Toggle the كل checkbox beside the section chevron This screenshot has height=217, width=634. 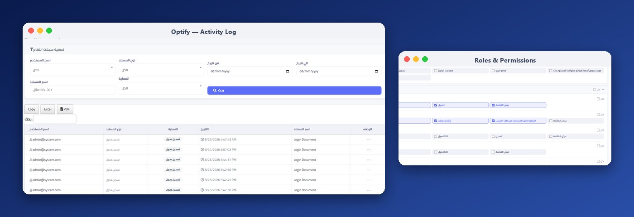595,89
